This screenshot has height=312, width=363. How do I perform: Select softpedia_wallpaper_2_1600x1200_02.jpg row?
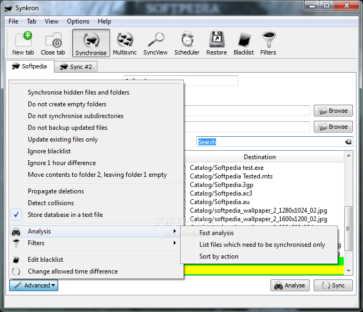(258, 219)
